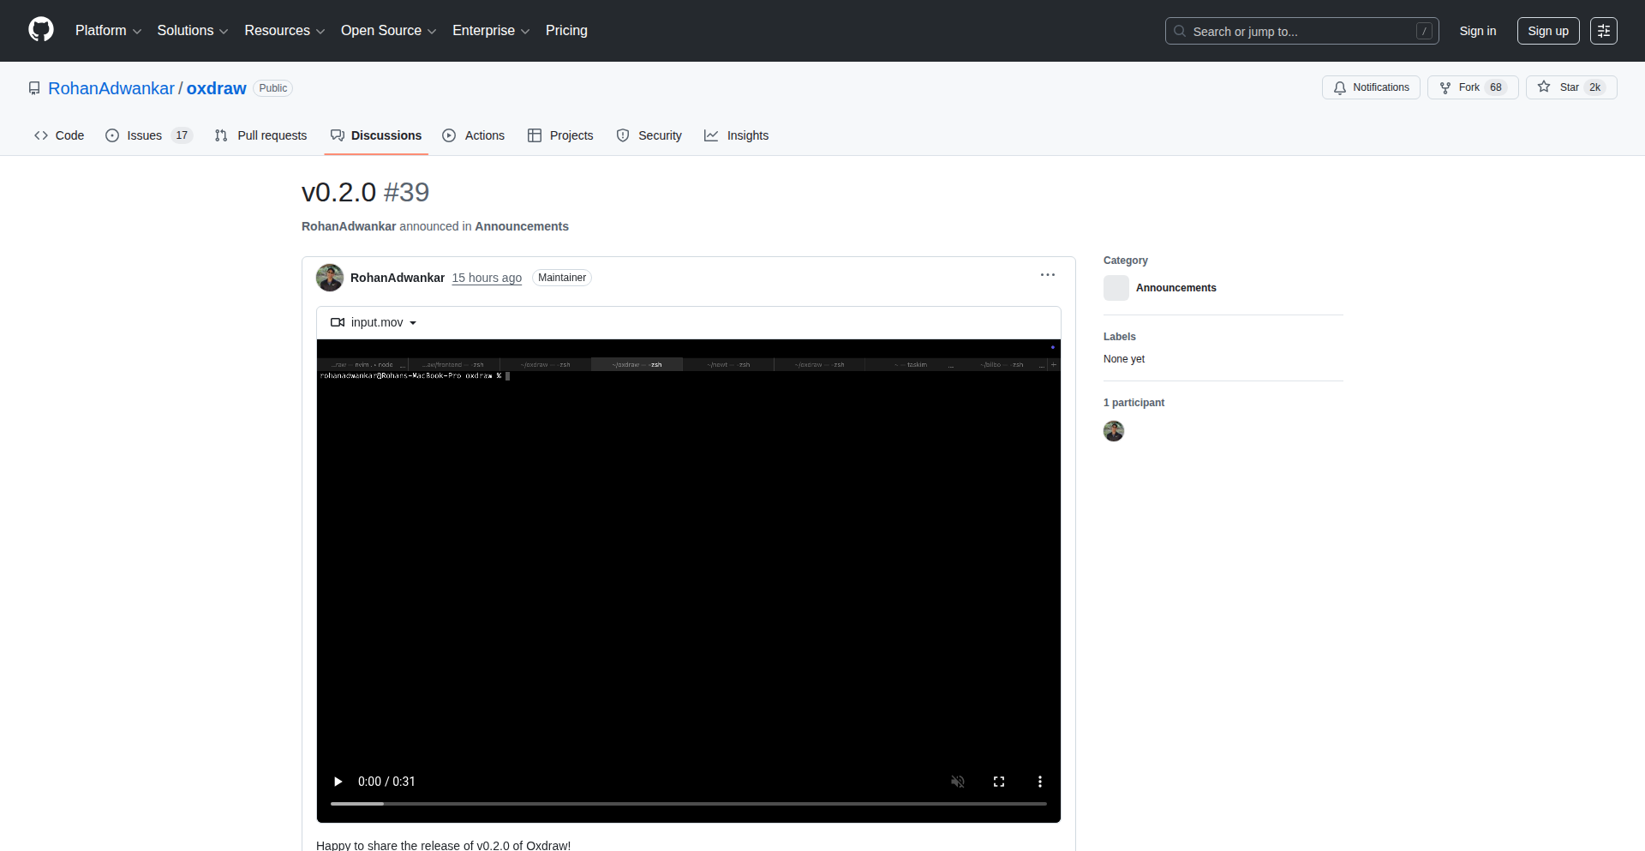
Task: Click participant avatar in sidebar
Action: click(1114, 431)
